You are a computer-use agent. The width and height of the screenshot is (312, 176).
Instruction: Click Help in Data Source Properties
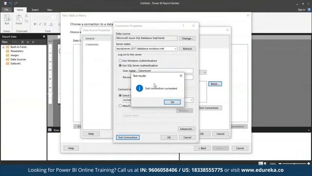click(91, 133)
